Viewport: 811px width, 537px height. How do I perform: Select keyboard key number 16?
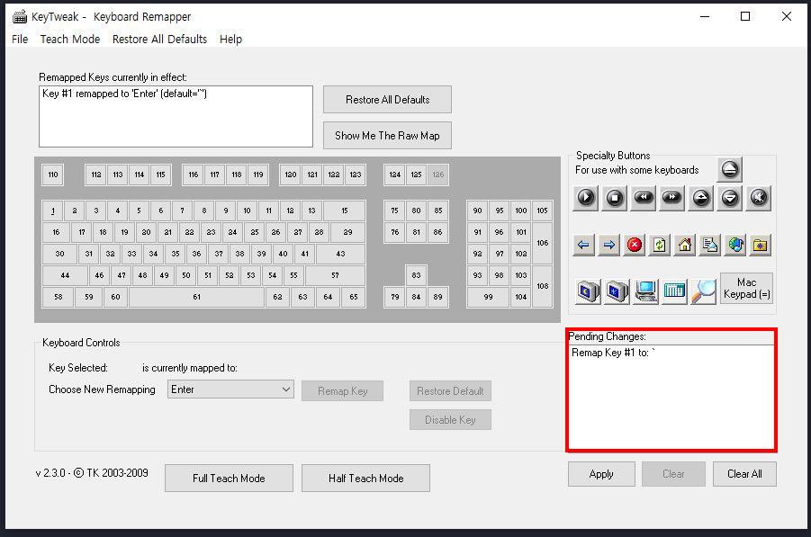pyautogui.click(x=56, y=233)
